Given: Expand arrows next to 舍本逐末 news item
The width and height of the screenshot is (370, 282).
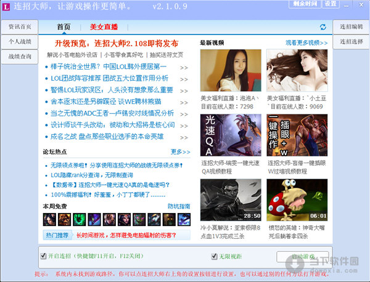Looking at the screenshot, I should pyautogui.click(x=184, y=103).
